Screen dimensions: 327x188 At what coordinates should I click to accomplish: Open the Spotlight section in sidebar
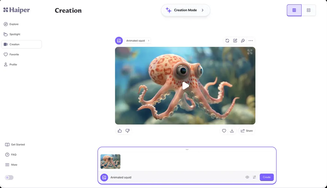coord(14,34)
